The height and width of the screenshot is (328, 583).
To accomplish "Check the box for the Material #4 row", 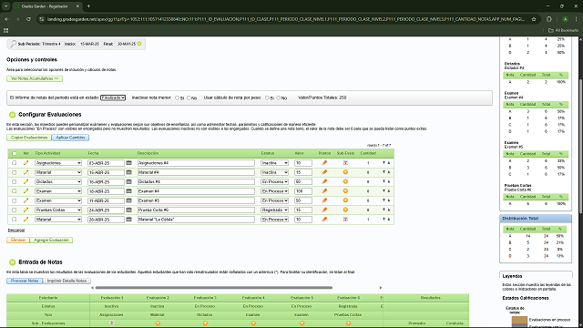I will click(15, 172).
